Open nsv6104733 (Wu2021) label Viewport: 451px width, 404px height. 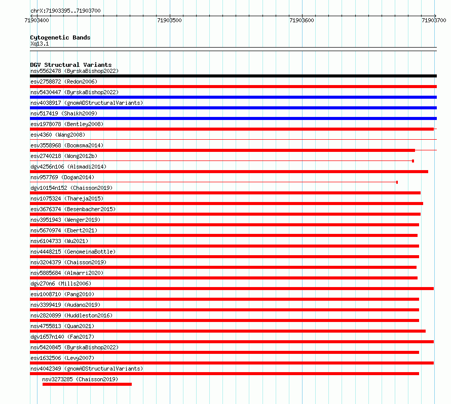(59, 241)
